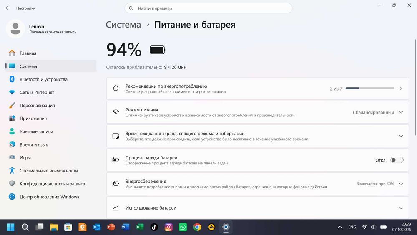Open Microsoft Store from taskbar
The image size is (417, 235).
click(68, 227)
